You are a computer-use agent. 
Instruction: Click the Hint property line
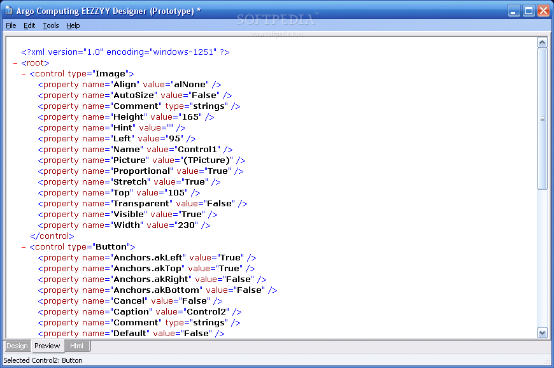coord(111,128)
